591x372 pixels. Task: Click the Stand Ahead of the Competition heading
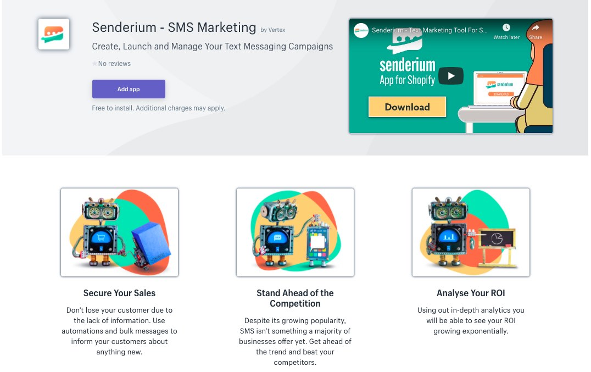pyautogui.click(x=295, y=298)
